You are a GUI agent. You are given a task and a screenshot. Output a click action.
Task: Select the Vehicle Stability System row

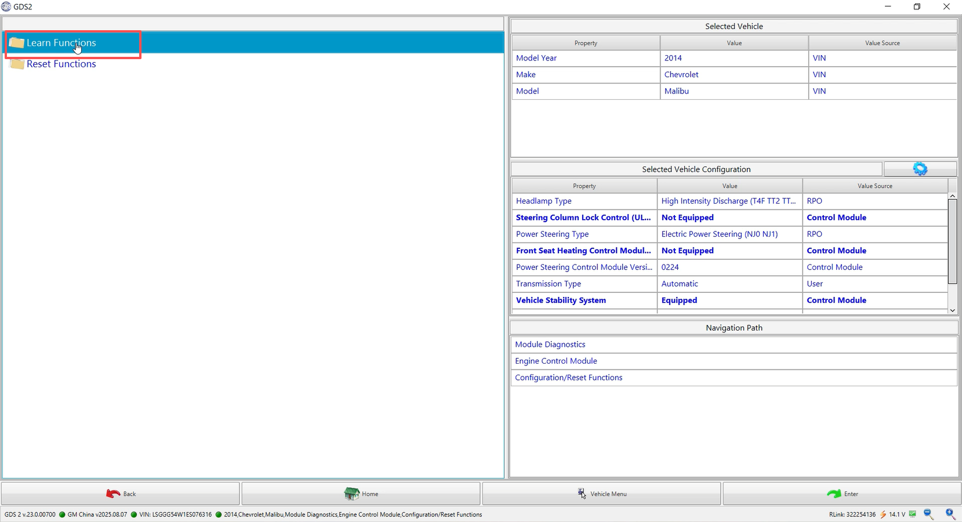pos(561,300)
